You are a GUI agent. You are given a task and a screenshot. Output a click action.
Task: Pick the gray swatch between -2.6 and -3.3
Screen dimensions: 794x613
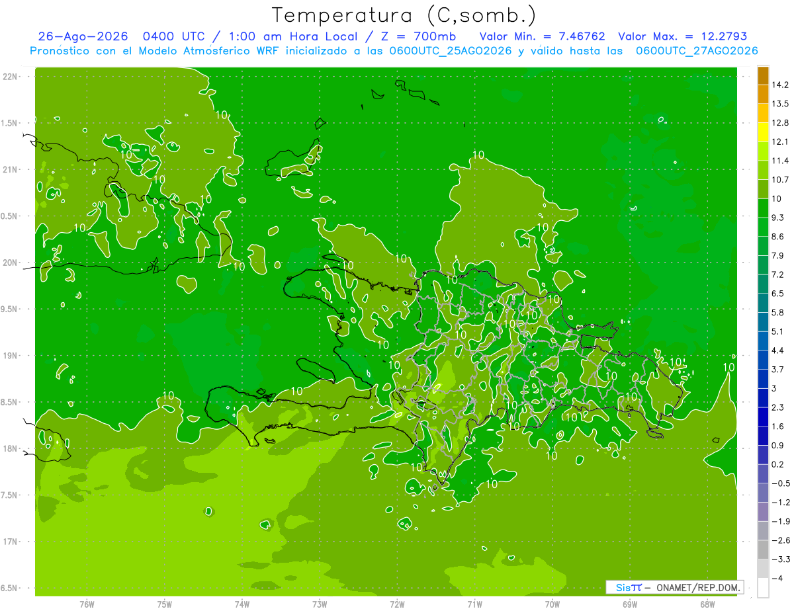763,550
